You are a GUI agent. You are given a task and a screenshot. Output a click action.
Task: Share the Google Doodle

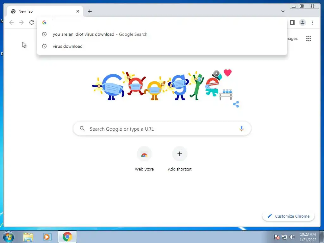(x=236, y=104)
